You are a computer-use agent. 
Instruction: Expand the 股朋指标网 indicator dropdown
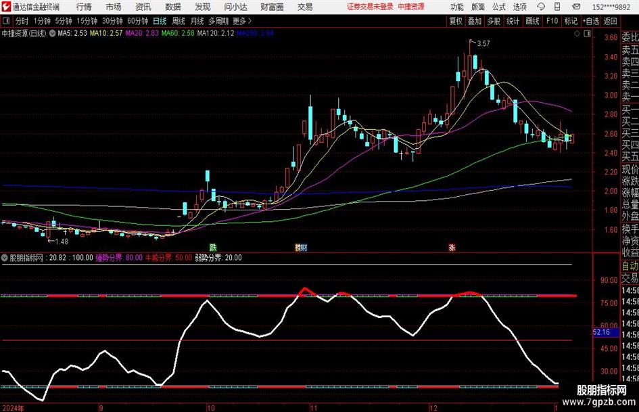[x=5, y=258]
